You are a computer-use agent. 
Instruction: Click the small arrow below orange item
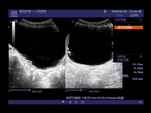(x=129, y=30)
